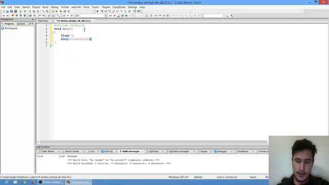Open the wxSmith menu
The image size is (329, 185).
point(76,7)
